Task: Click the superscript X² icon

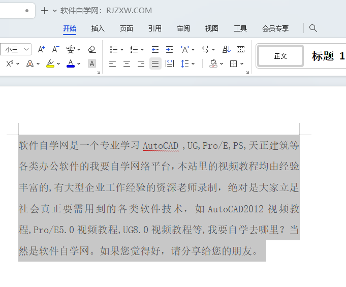Action: click(10, 64)
